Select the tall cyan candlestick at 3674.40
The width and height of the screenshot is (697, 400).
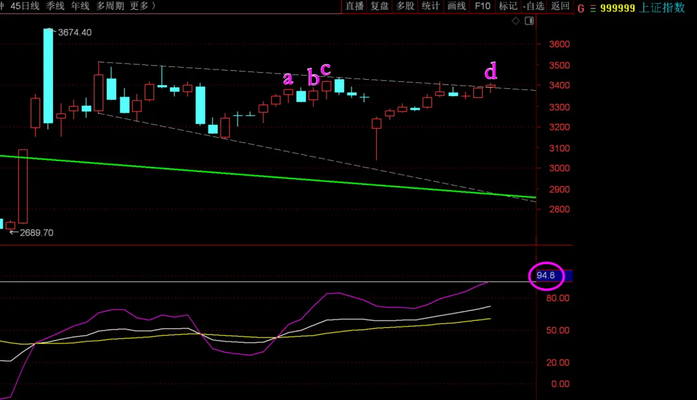(x=48, y=75)
